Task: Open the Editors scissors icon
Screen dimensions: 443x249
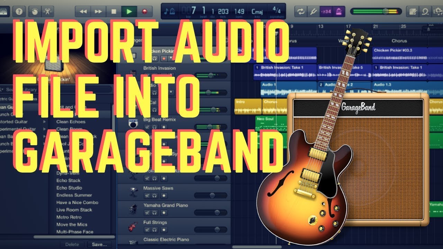Action: point(47,11)
